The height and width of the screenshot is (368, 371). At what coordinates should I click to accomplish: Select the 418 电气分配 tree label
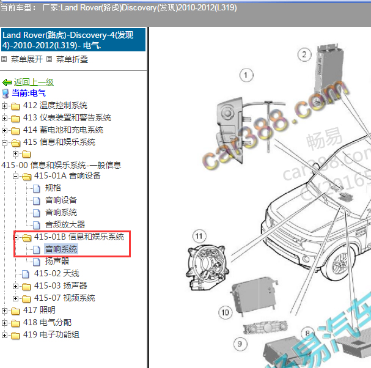(47, 322)
